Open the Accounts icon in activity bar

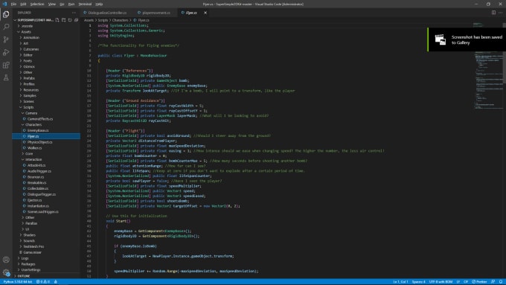[6, 260]
